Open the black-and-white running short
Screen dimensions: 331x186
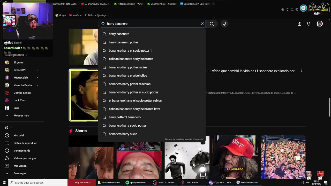click(x=187, y=157)
